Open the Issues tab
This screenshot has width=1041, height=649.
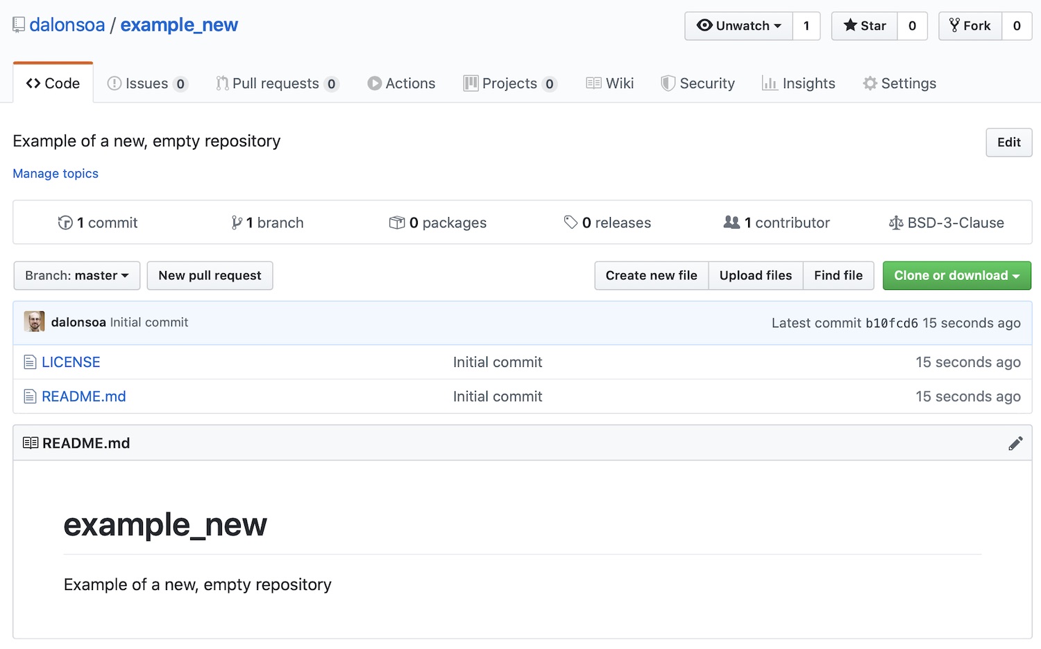click(x=147, y=83)
